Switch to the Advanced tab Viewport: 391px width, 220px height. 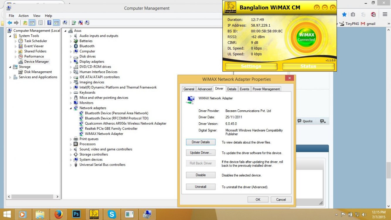[x=205, y=89]
